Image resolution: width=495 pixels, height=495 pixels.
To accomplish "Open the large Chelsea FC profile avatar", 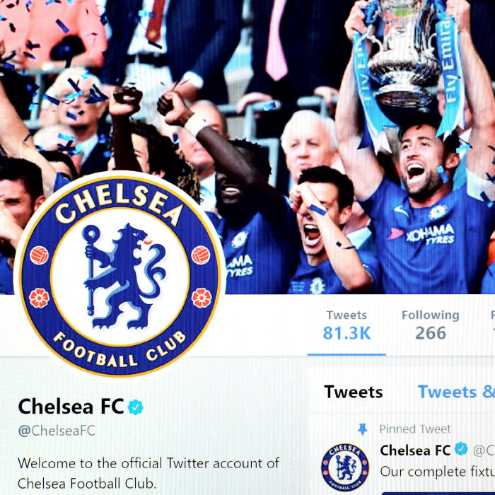I will point(120,274).
